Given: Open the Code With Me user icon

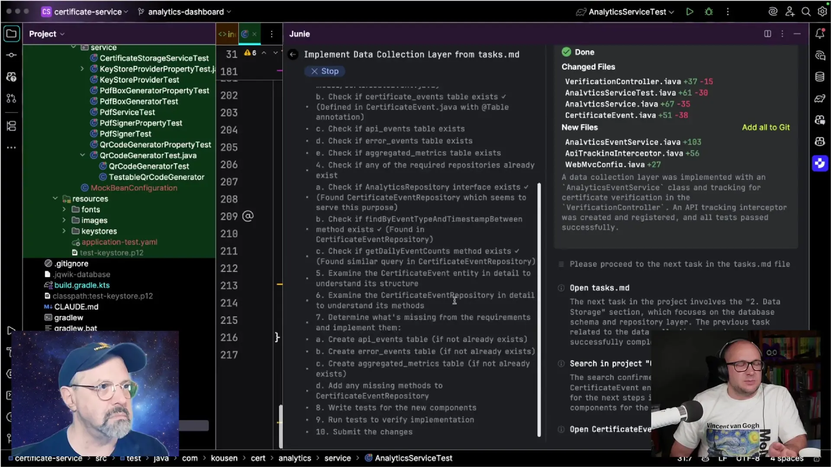Looking at the screenshot, I should click(x=789, y=12).
